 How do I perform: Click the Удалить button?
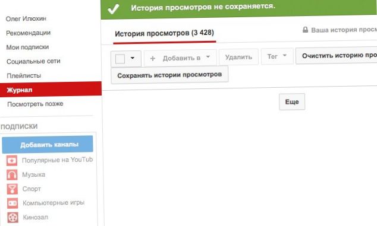click(x=238, y=57)
